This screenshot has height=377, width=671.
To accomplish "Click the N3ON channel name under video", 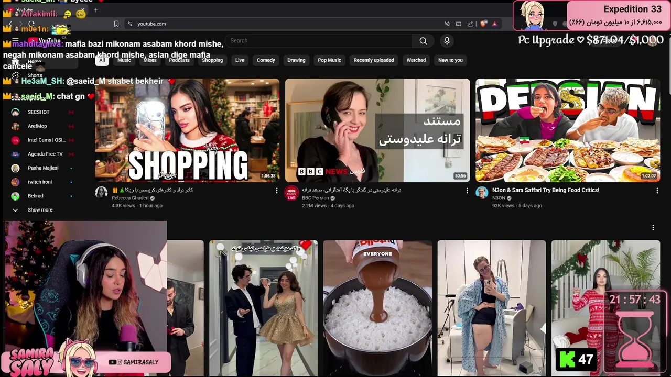I will [499, 198].
